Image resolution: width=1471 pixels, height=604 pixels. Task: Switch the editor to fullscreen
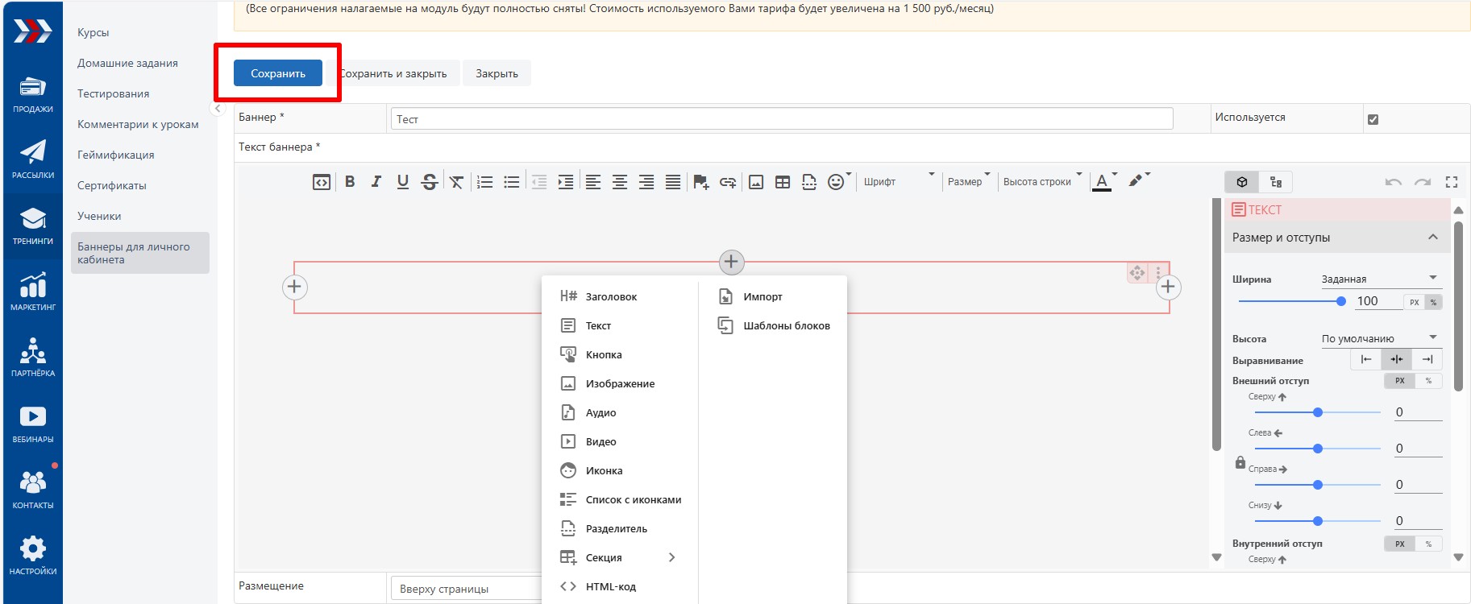coord(1452,182)
